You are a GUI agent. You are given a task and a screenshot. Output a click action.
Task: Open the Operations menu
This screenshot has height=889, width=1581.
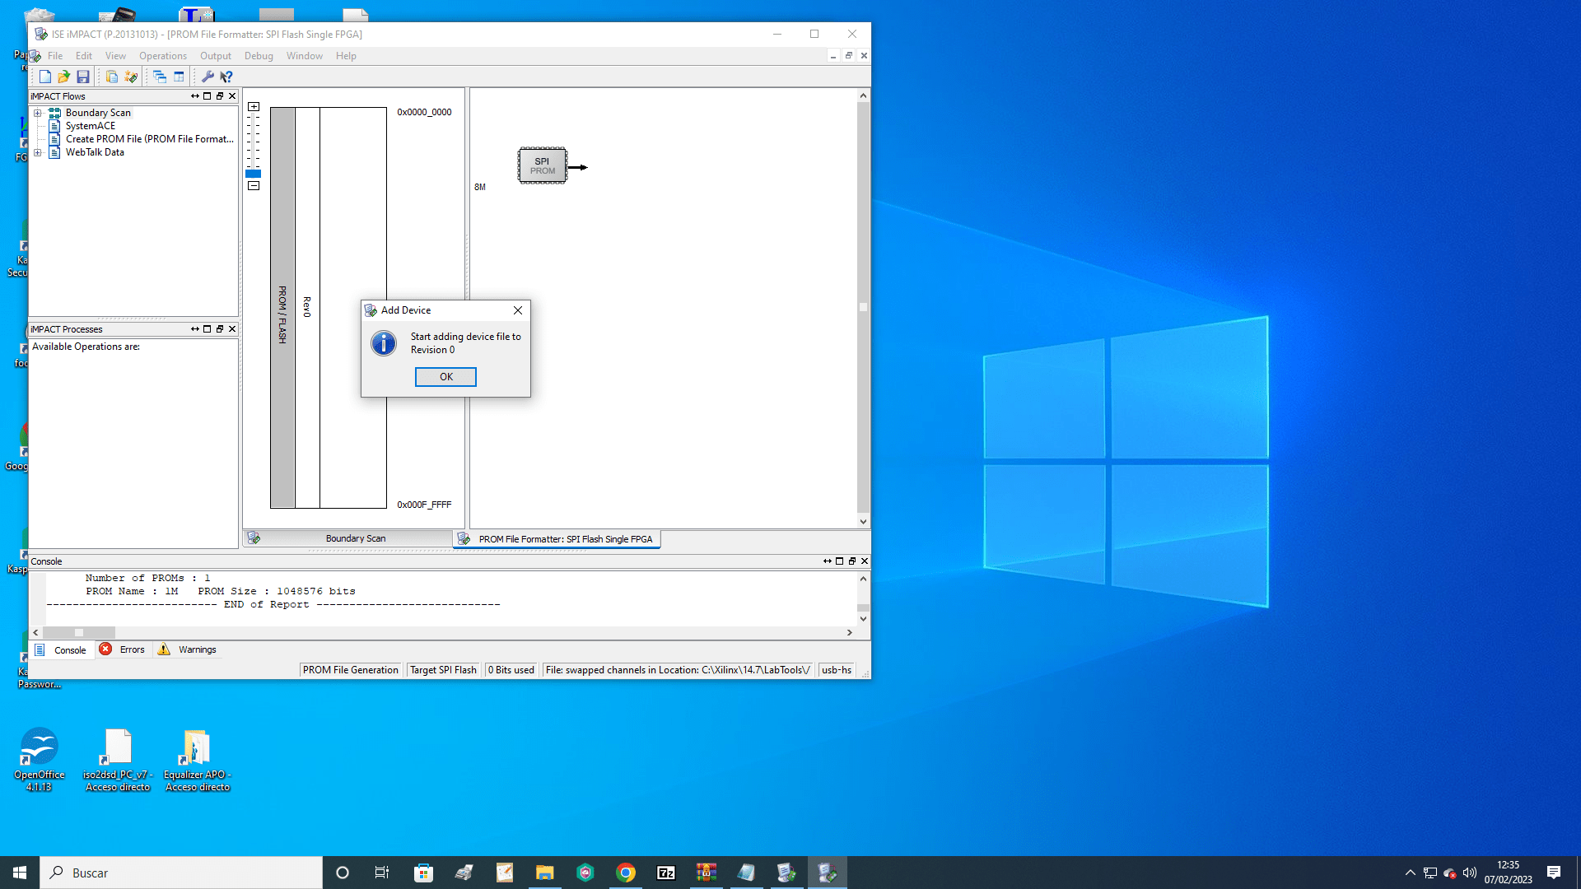pyautogui.click(x=163, y=56)
